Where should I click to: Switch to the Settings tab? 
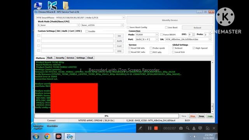[x=81, y=58]
